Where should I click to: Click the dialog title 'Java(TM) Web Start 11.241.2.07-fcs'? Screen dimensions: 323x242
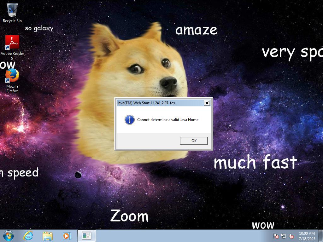click(x=146, y=103)
